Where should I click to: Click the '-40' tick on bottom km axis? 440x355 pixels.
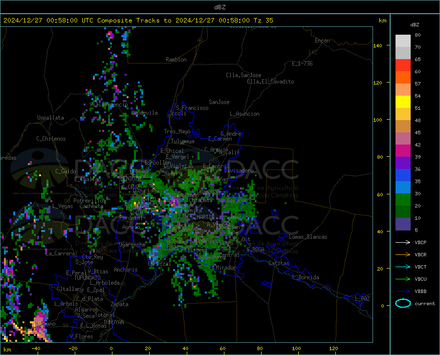[x=36, y=349]
